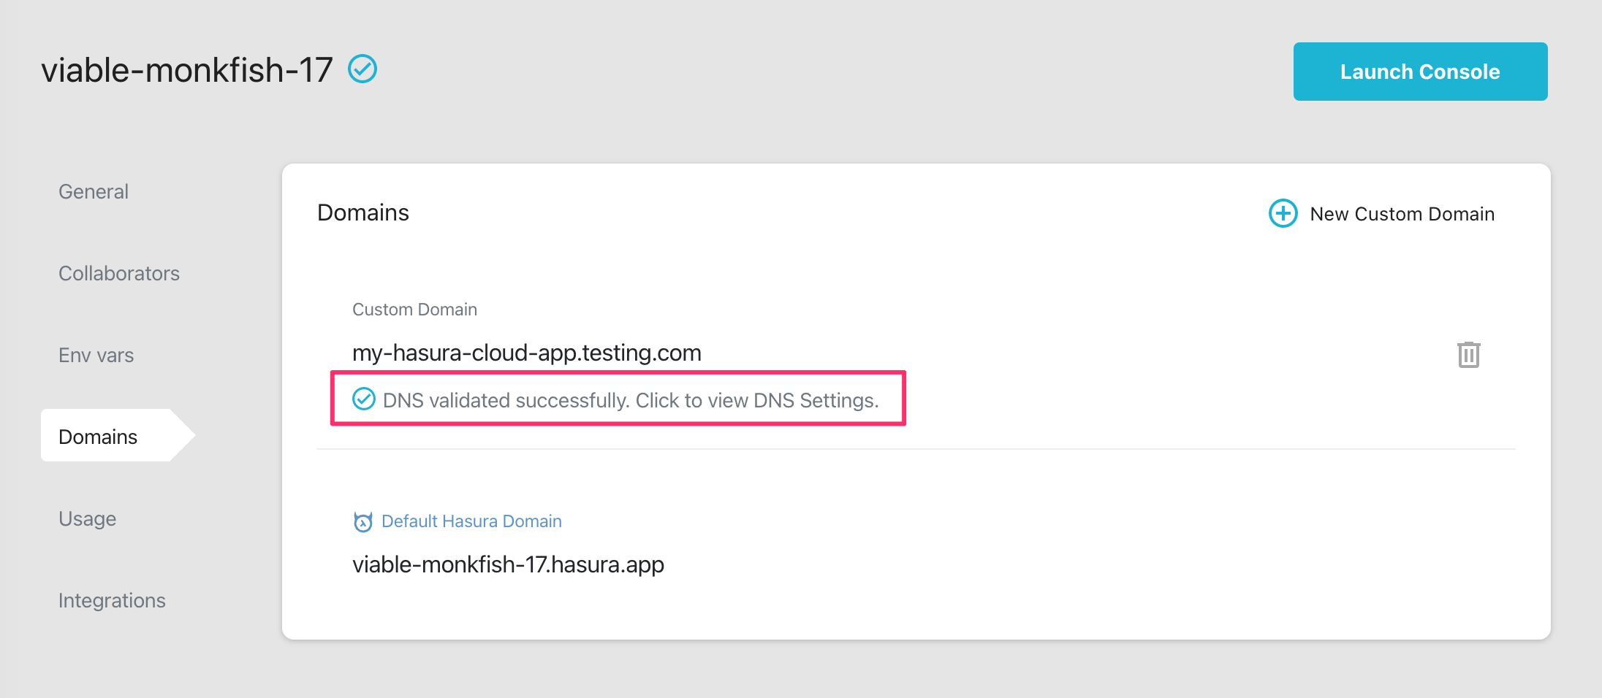Click the trash icon to delete custom domain
This screenshot has width=1602, height=698.
coord(1468,354)
